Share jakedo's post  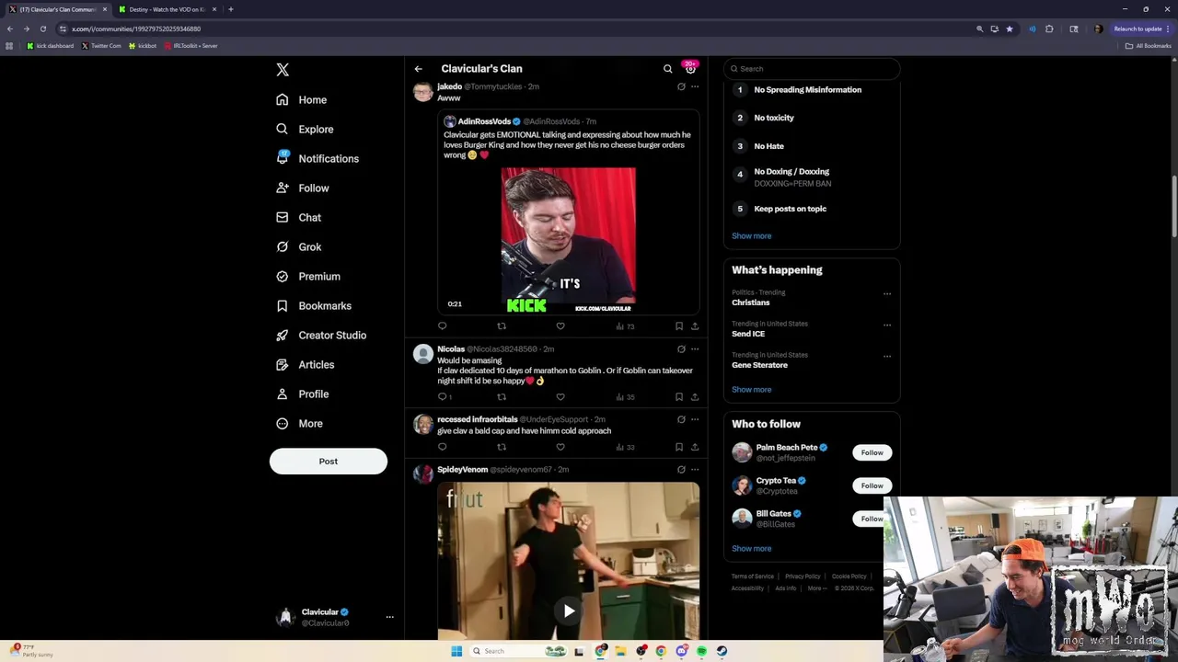point(695,325)
